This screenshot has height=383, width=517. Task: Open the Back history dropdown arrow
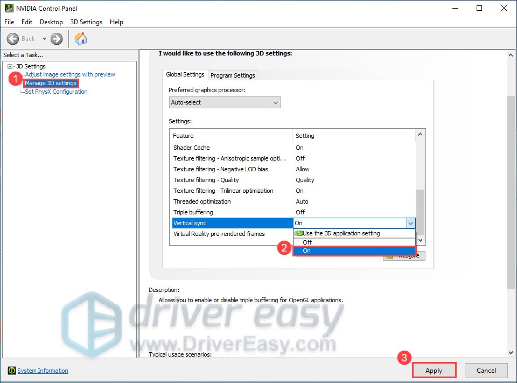click(44, 39)
